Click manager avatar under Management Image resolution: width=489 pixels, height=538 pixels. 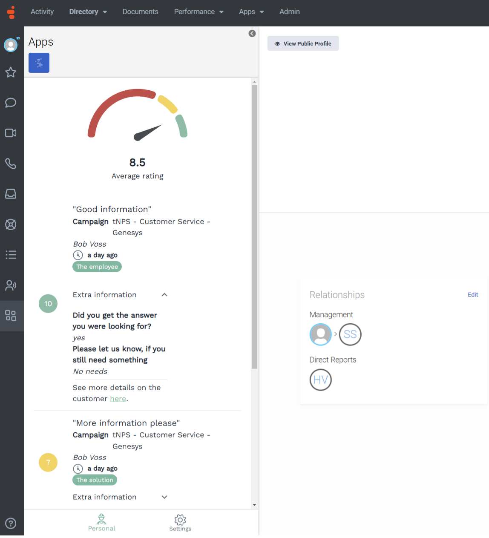[321, 334]
